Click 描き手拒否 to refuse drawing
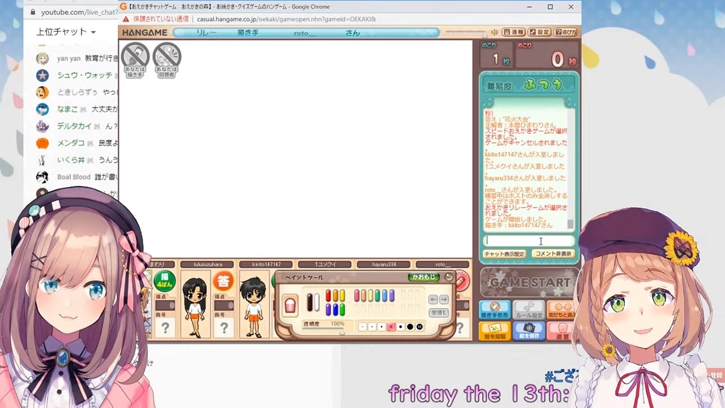The height and width of the screenshot is (408, 725). (495, 309)
